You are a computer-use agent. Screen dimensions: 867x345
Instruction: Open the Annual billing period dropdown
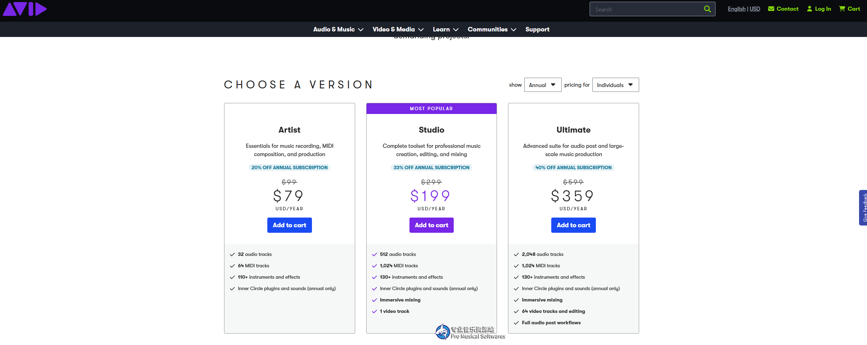(542, 85)
